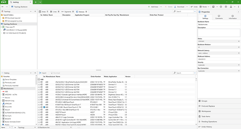Click into the Description text box
Screen dimensions: 241x129
(x=219, y=33)
